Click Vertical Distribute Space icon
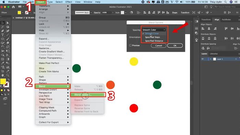The width and height of the screenshot is (240, 135). [x=203, y=48]
